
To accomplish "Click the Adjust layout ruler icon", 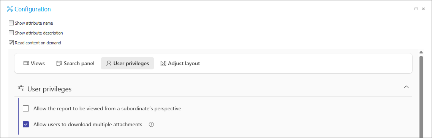I will (x=163, y=63).
